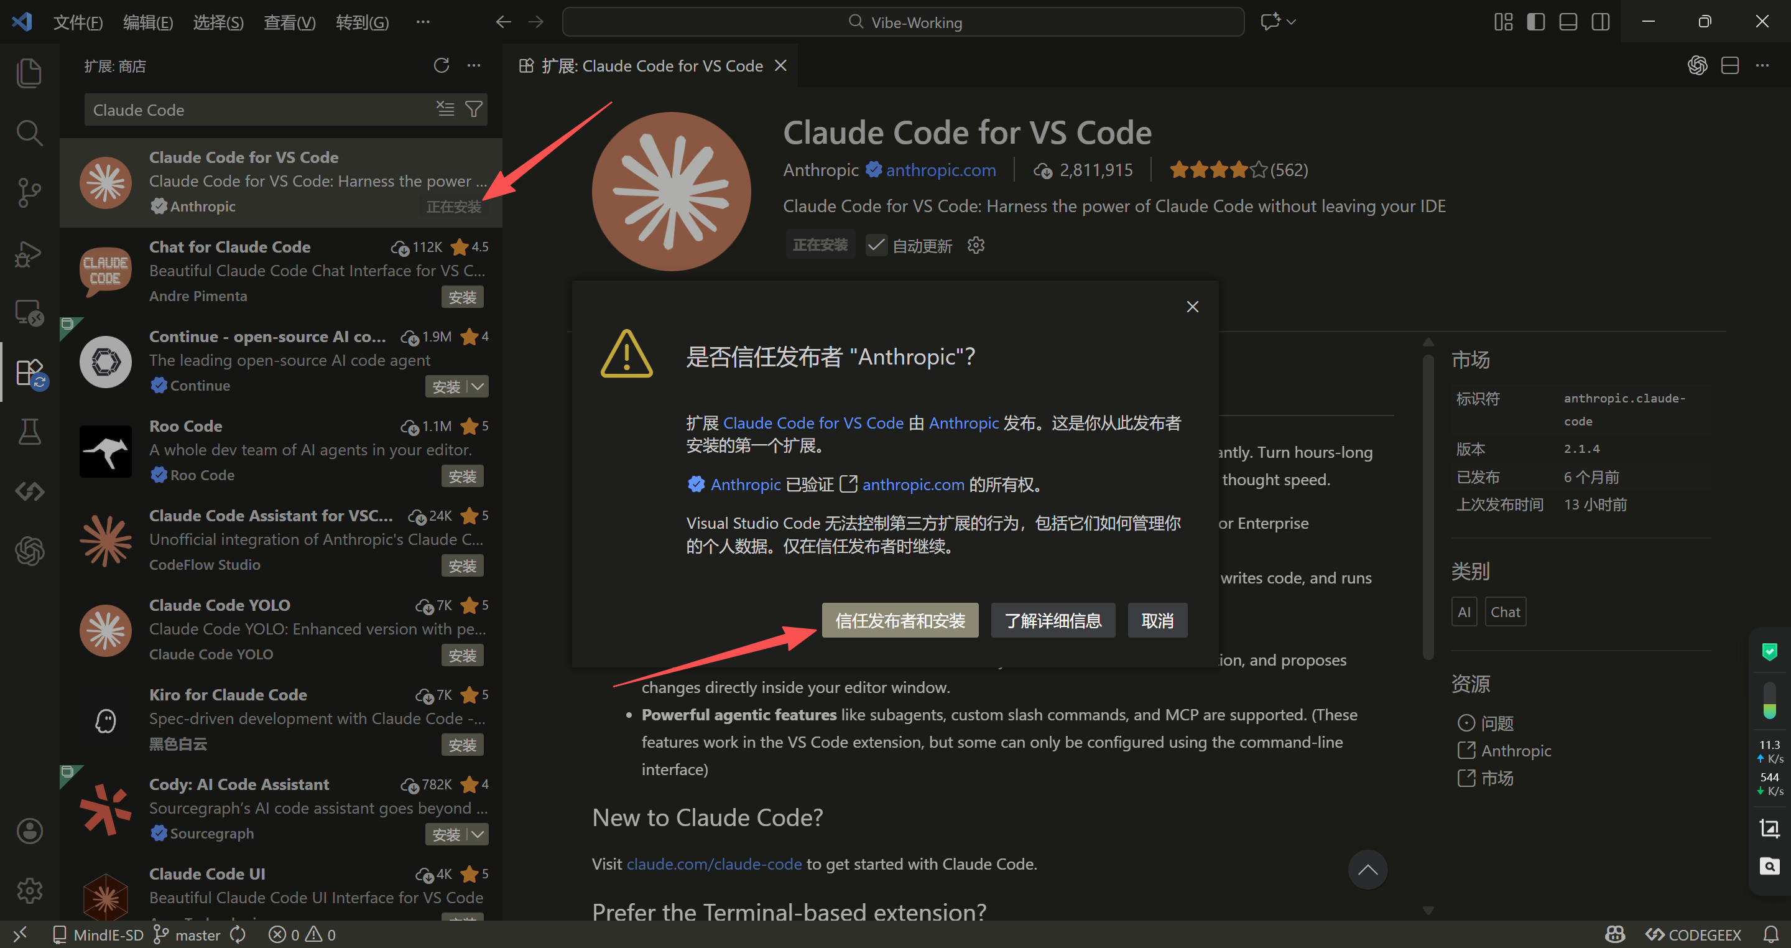Open the Run and Debug view

point(29,253)
